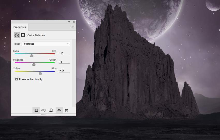
Task: Open the Tone dropdown showing Midtones
Action: tap(46, 44)
